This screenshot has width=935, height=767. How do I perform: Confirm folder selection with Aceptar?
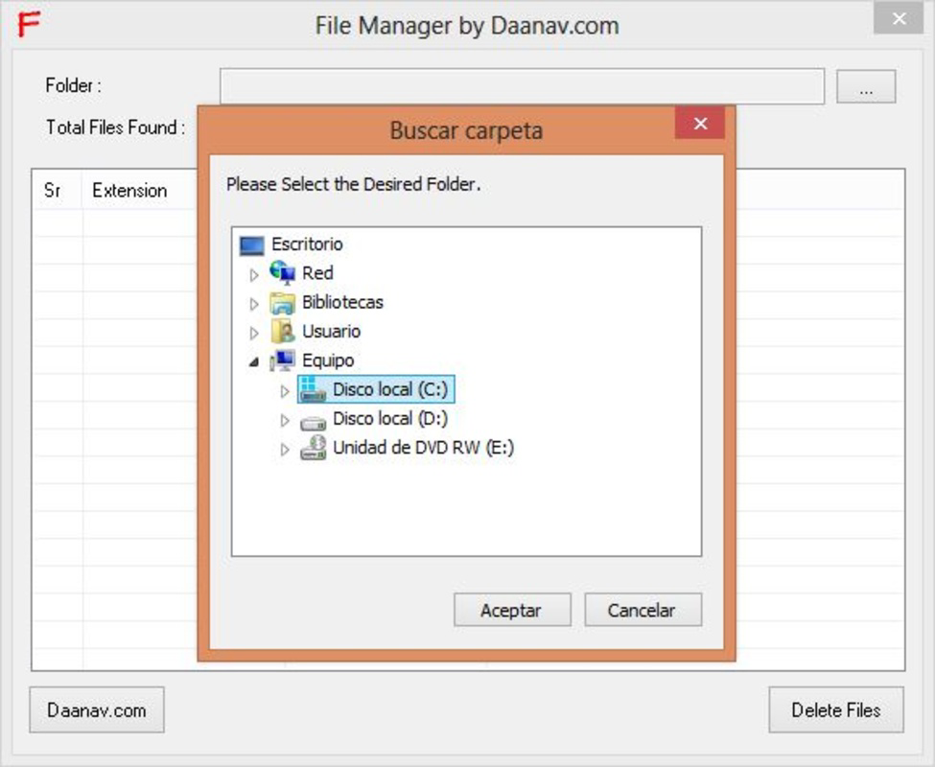click(512, 610)
